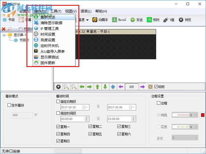Select 节目-1 in the tree
206x154 pixels.
coord(24,40)
